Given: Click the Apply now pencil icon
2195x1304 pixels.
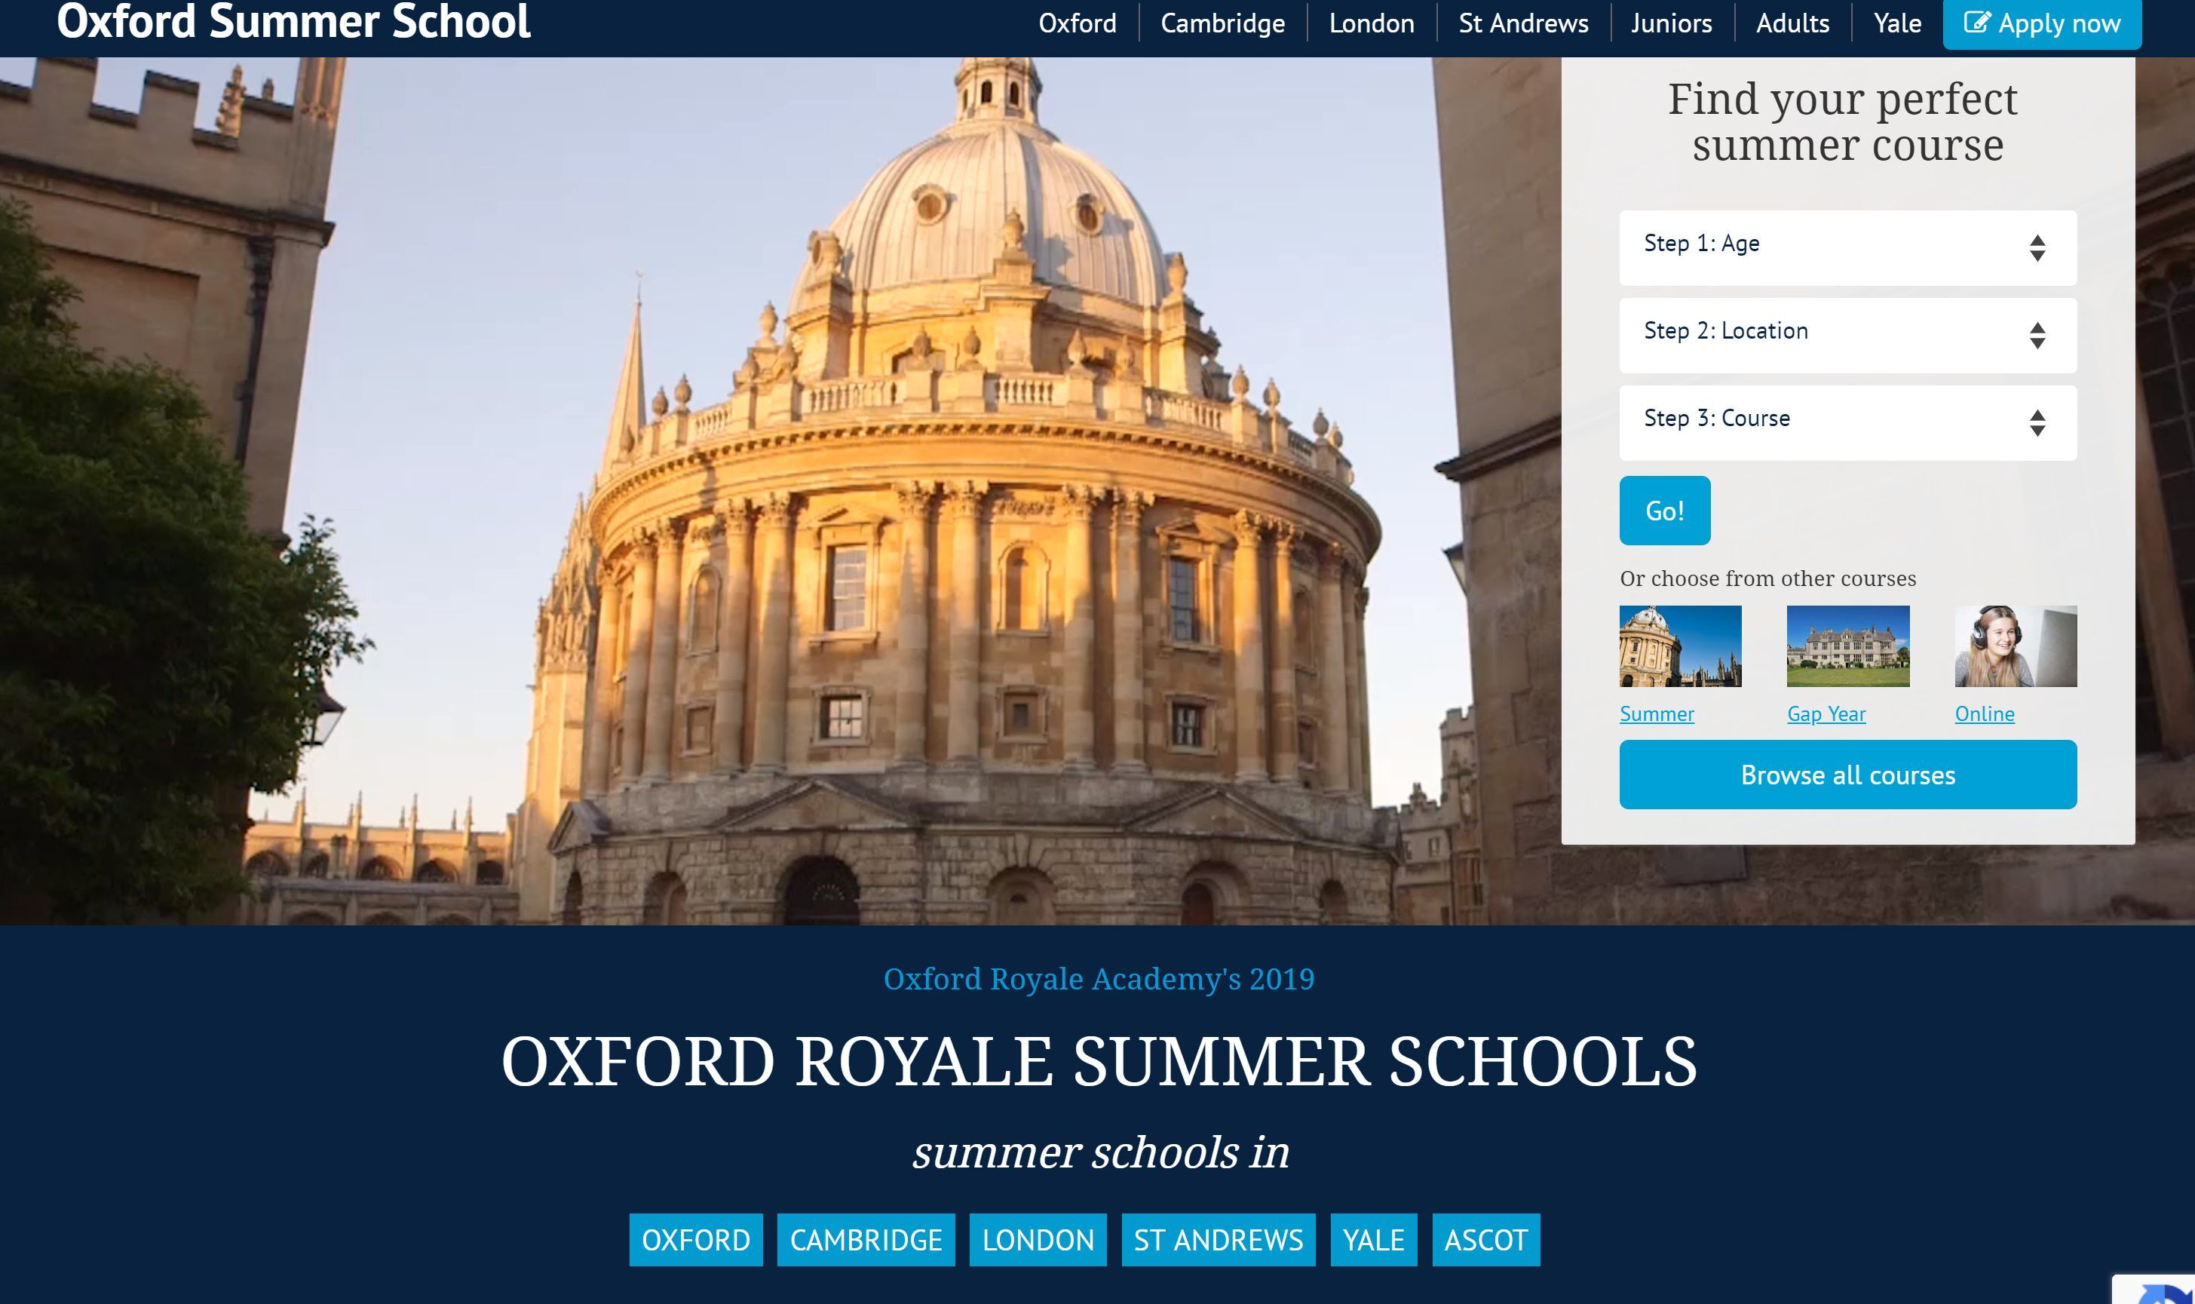Looking at the screenshot, I should pos(1976,22).
